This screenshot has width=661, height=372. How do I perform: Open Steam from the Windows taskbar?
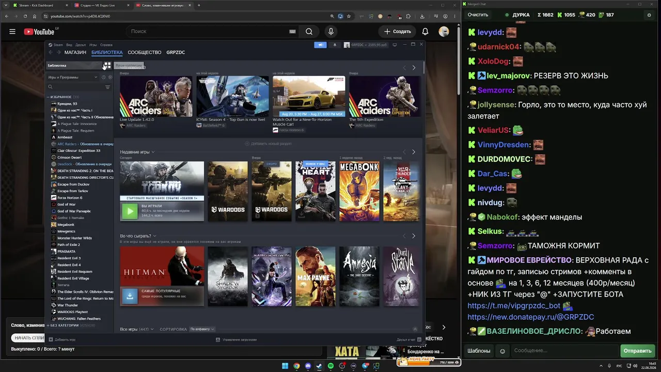tap(319, 366)
